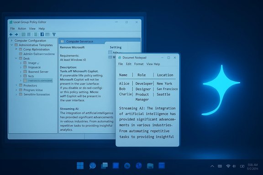Viewport: 263px width, 175px height.
Task: Select the Ibaened Server tree item
Action: pos(38,72)
